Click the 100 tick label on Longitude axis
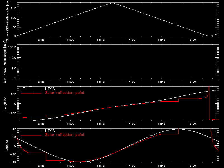This screenshot has width=224, height=168. click(13, 94)
